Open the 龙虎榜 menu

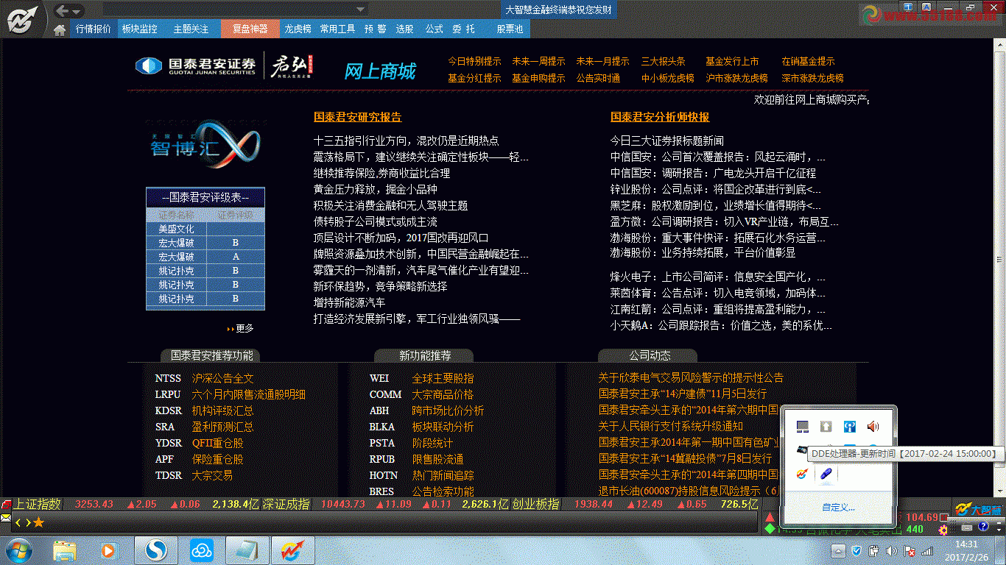click(298, 29)
